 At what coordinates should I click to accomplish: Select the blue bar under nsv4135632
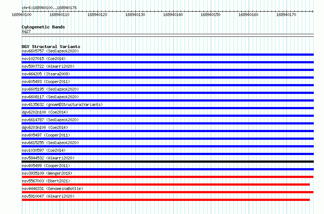pos(167,108)
